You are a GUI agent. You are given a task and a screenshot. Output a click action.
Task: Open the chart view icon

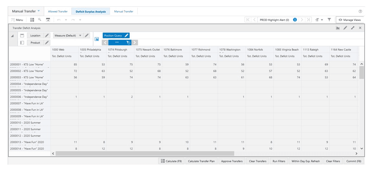pos(338,28)
